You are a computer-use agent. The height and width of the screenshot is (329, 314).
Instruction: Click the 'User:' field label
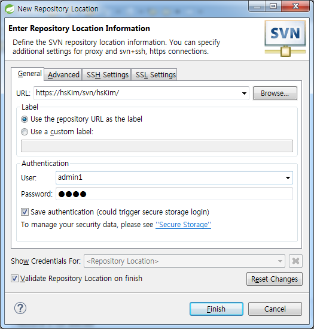point(29,178)
